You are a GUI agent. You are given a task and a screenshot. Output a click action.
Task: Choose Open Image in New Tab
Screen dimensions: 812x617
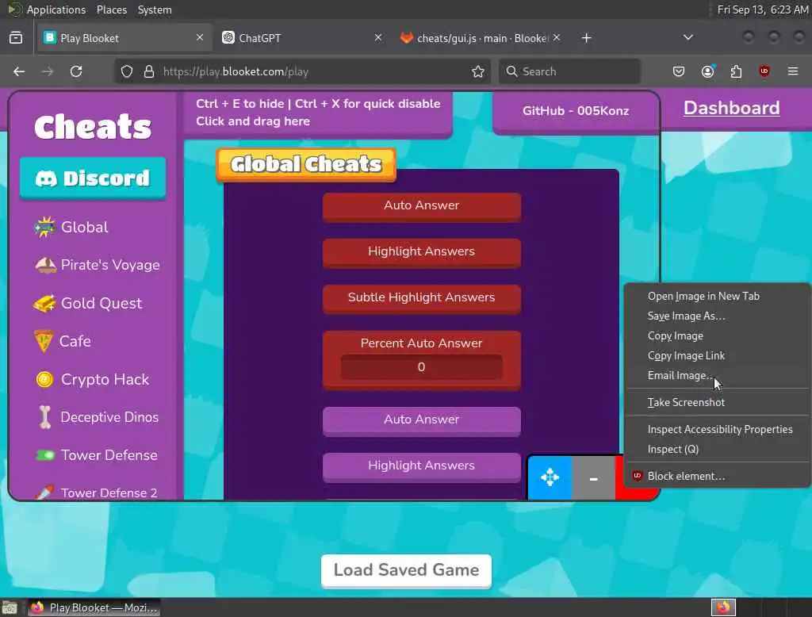coord(717,297)
